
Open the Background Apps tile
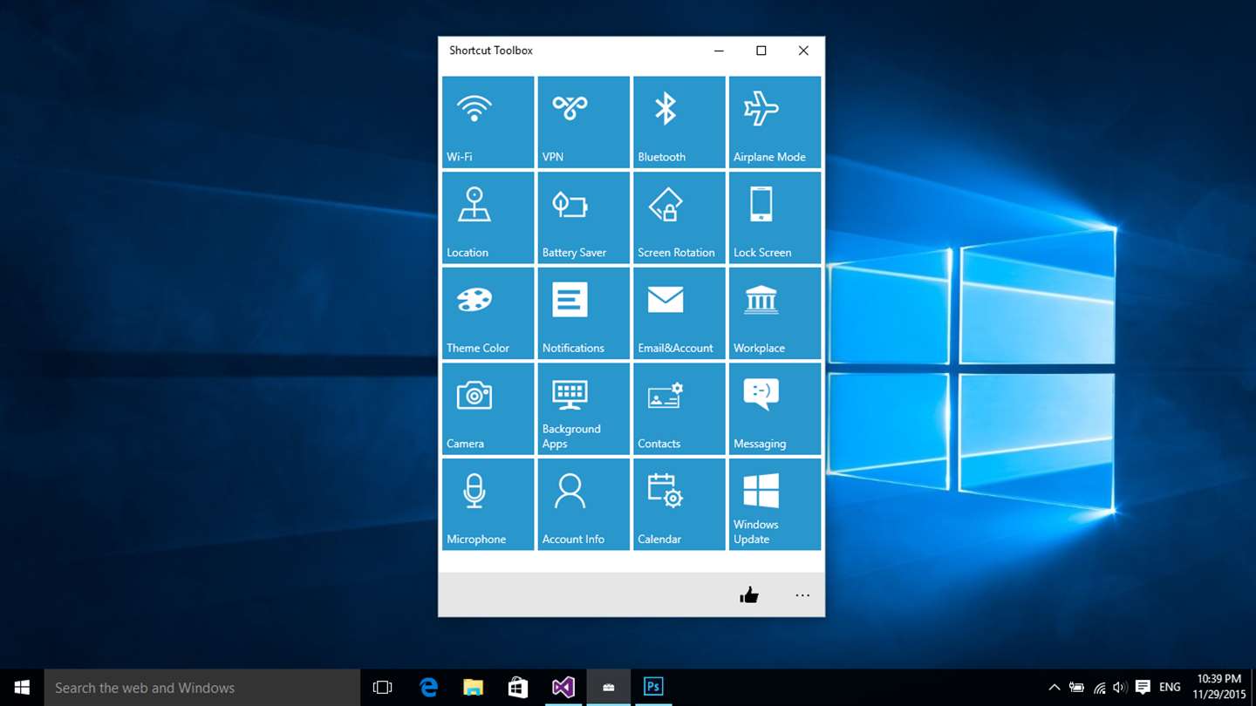[584, 409]
